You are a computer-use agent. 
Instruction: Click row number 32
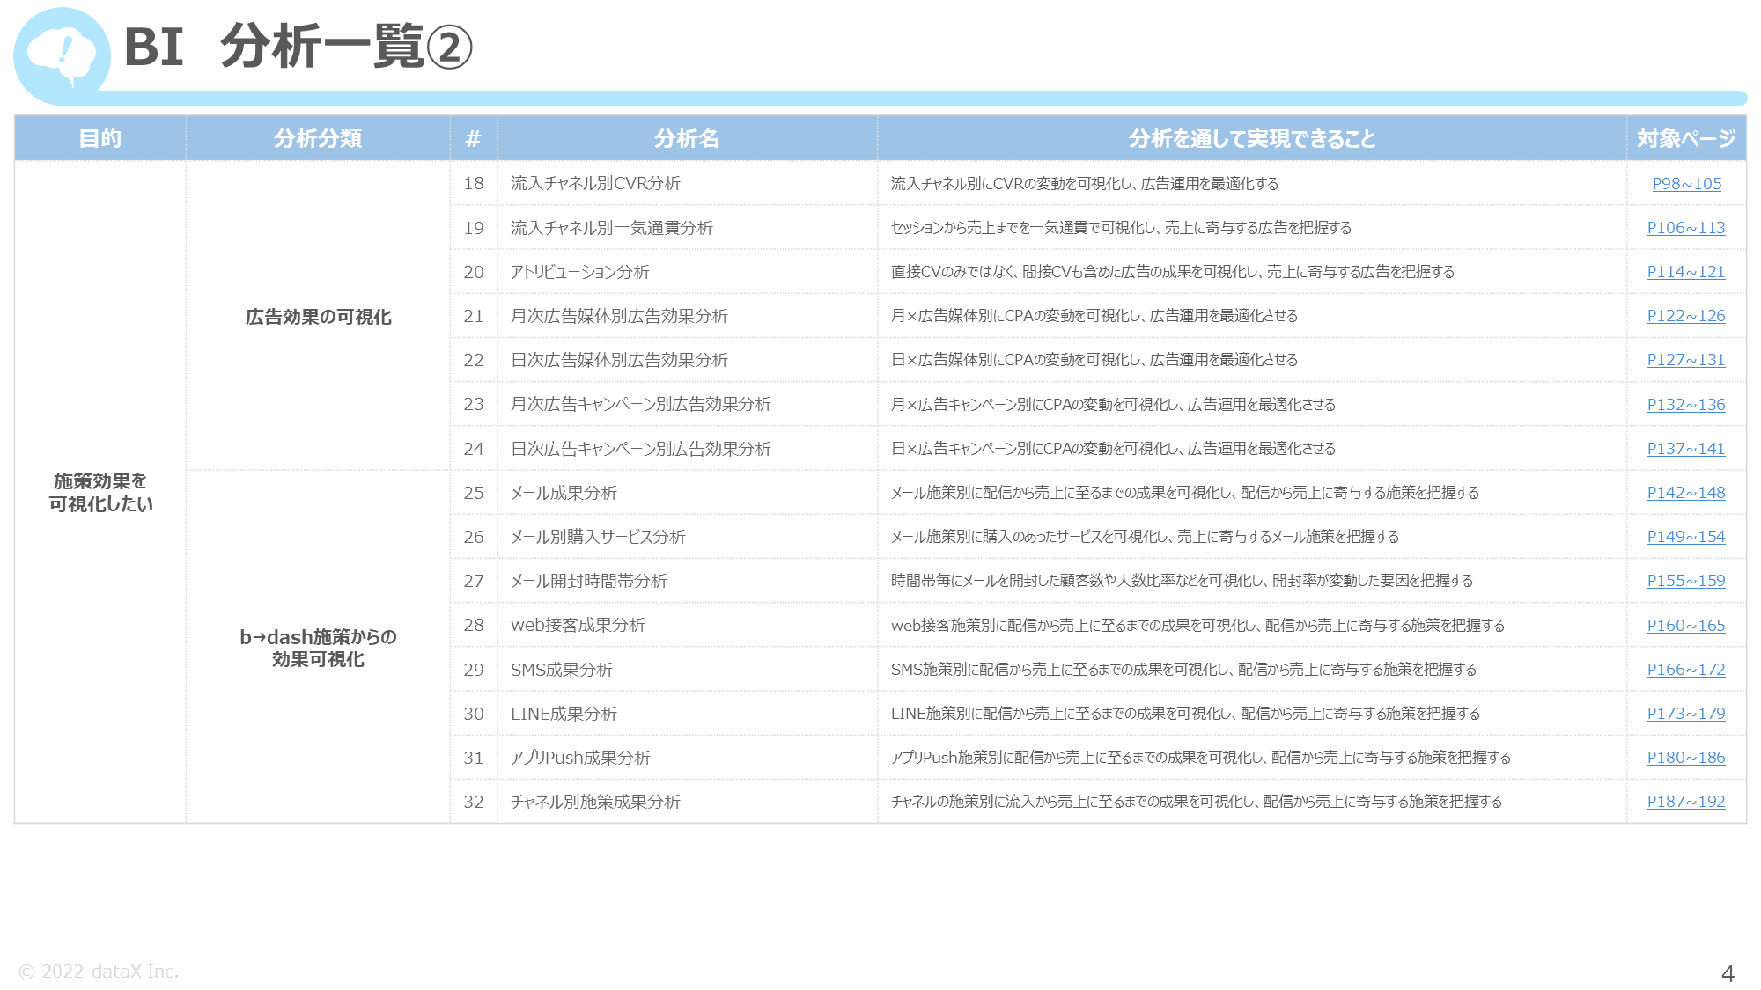[474, 802]
